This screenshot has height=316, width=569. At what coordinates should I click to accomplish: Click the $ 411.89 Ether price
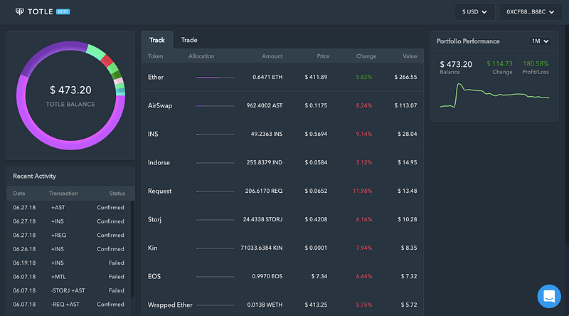(x=316, y=77)
